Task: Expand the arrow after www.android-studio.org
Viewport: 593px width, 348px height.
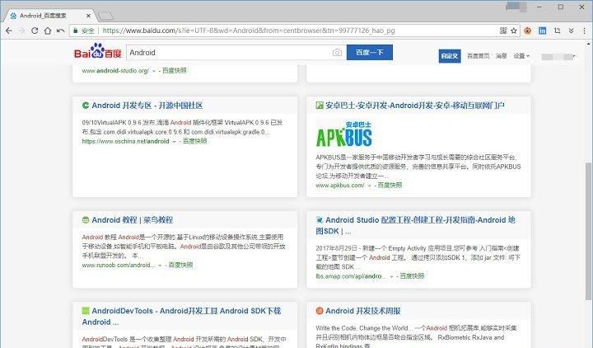Action: point(154,71)
